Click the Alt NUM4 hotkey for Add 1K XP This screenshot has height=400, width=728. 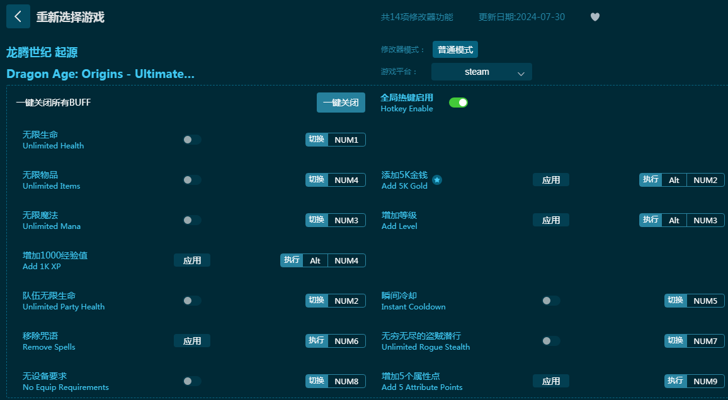pos(322,260)
